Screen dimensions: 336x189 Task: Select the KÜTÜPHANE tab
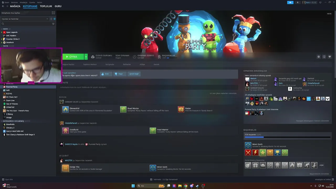coord(30,6)
